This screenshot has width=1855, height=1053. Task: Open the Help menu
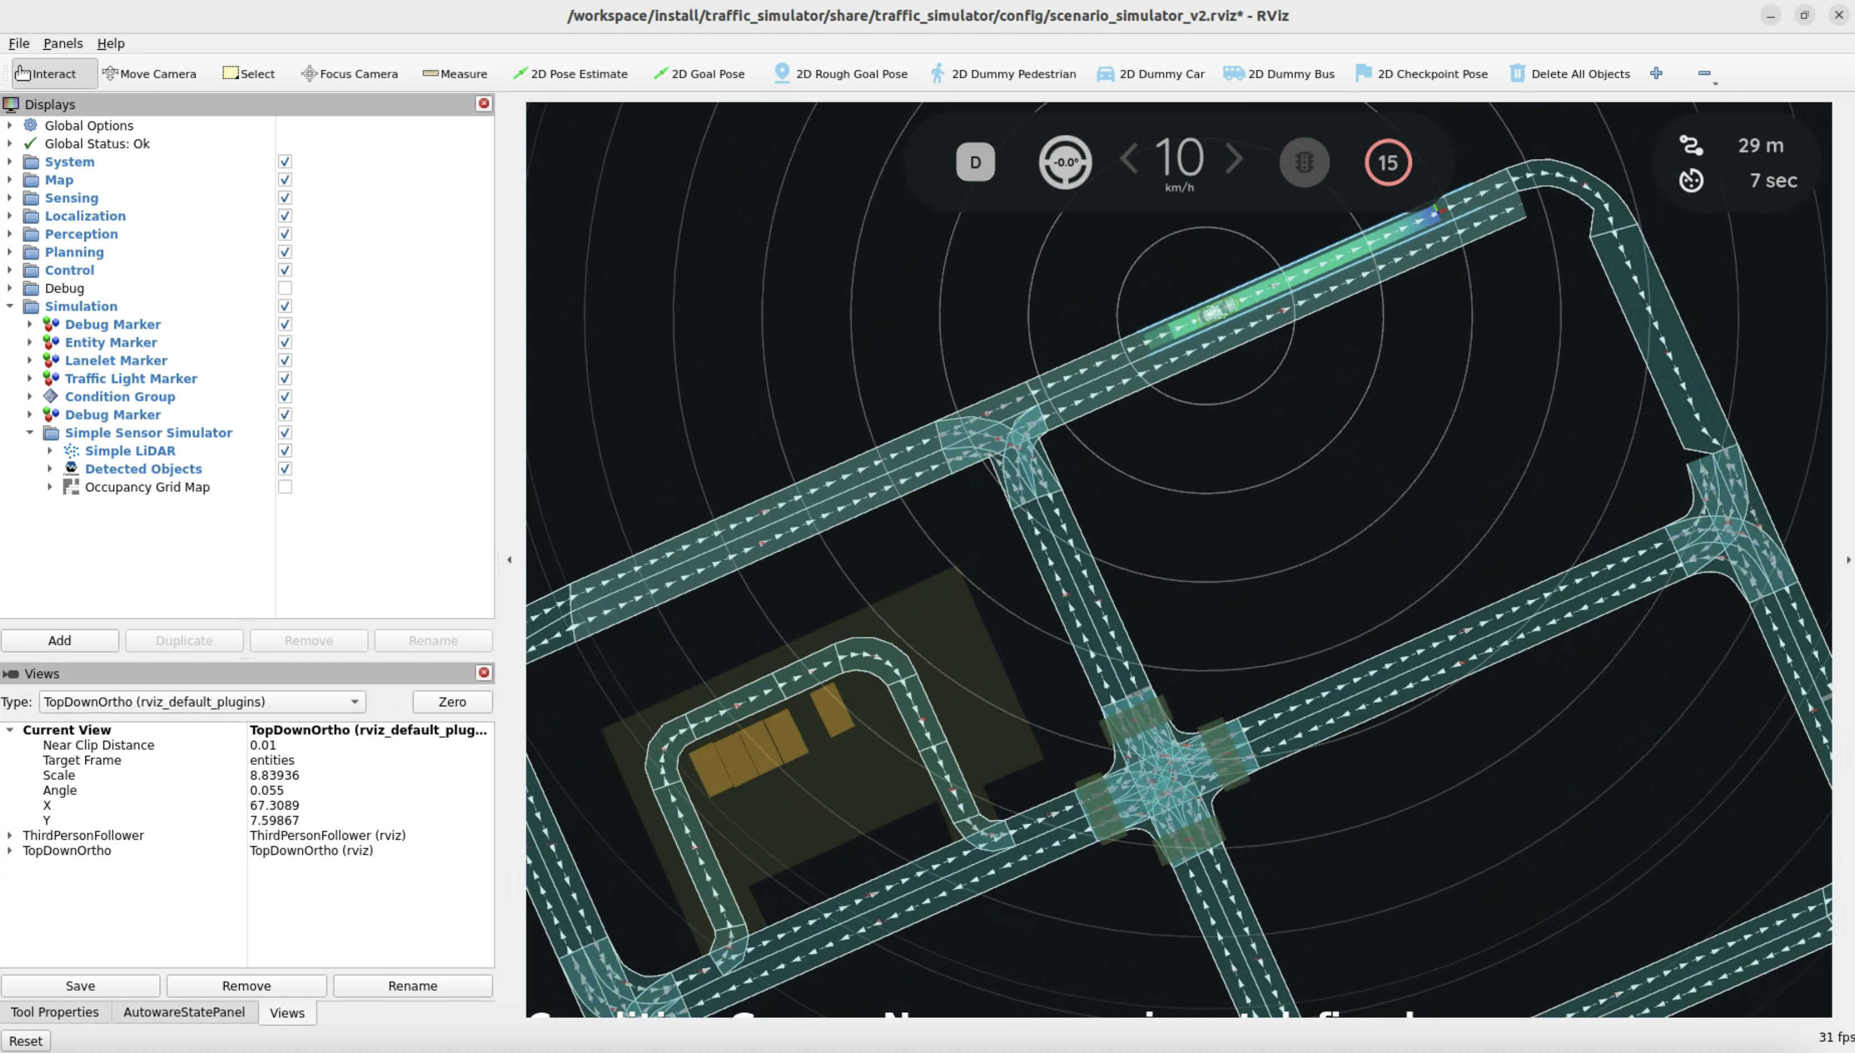tap(111, 44)
